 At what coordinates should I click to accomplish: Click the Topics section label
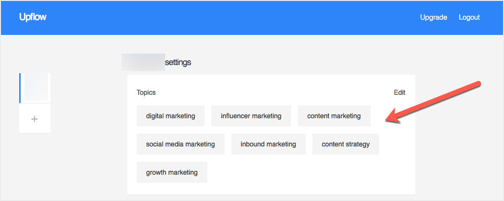click(x=146, y=93)
